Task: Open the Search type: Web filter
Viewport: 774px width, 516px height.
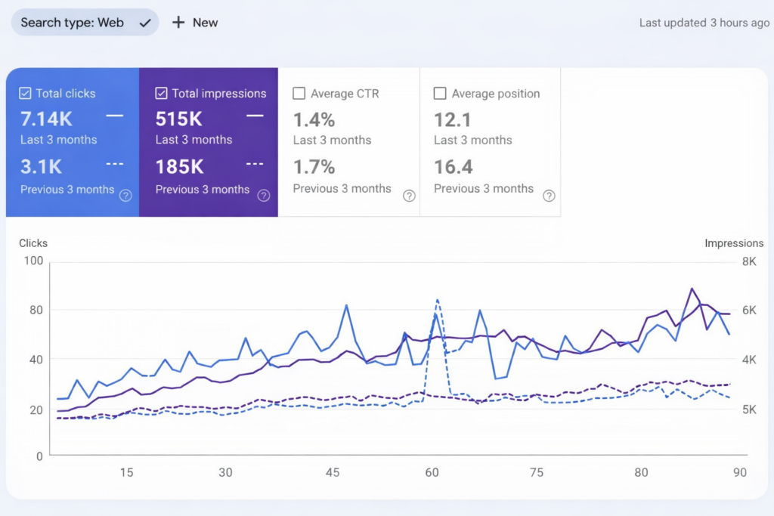Action: [72, 23]
